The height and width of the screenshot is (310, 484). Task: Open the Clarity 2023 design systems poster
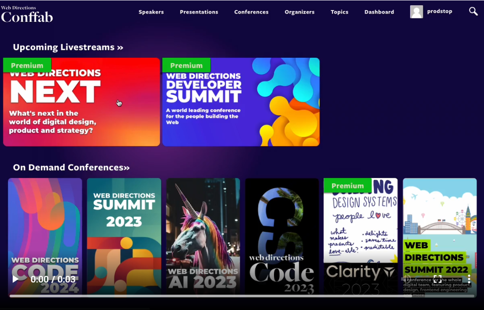pyautogui.click(x=361, y=237)
